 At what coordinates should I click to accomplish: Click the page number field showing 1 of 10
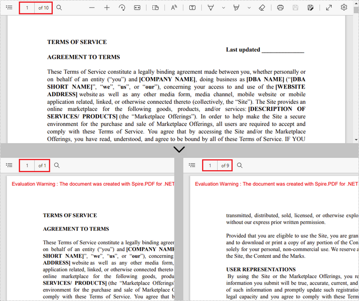[x=27, y=8]
